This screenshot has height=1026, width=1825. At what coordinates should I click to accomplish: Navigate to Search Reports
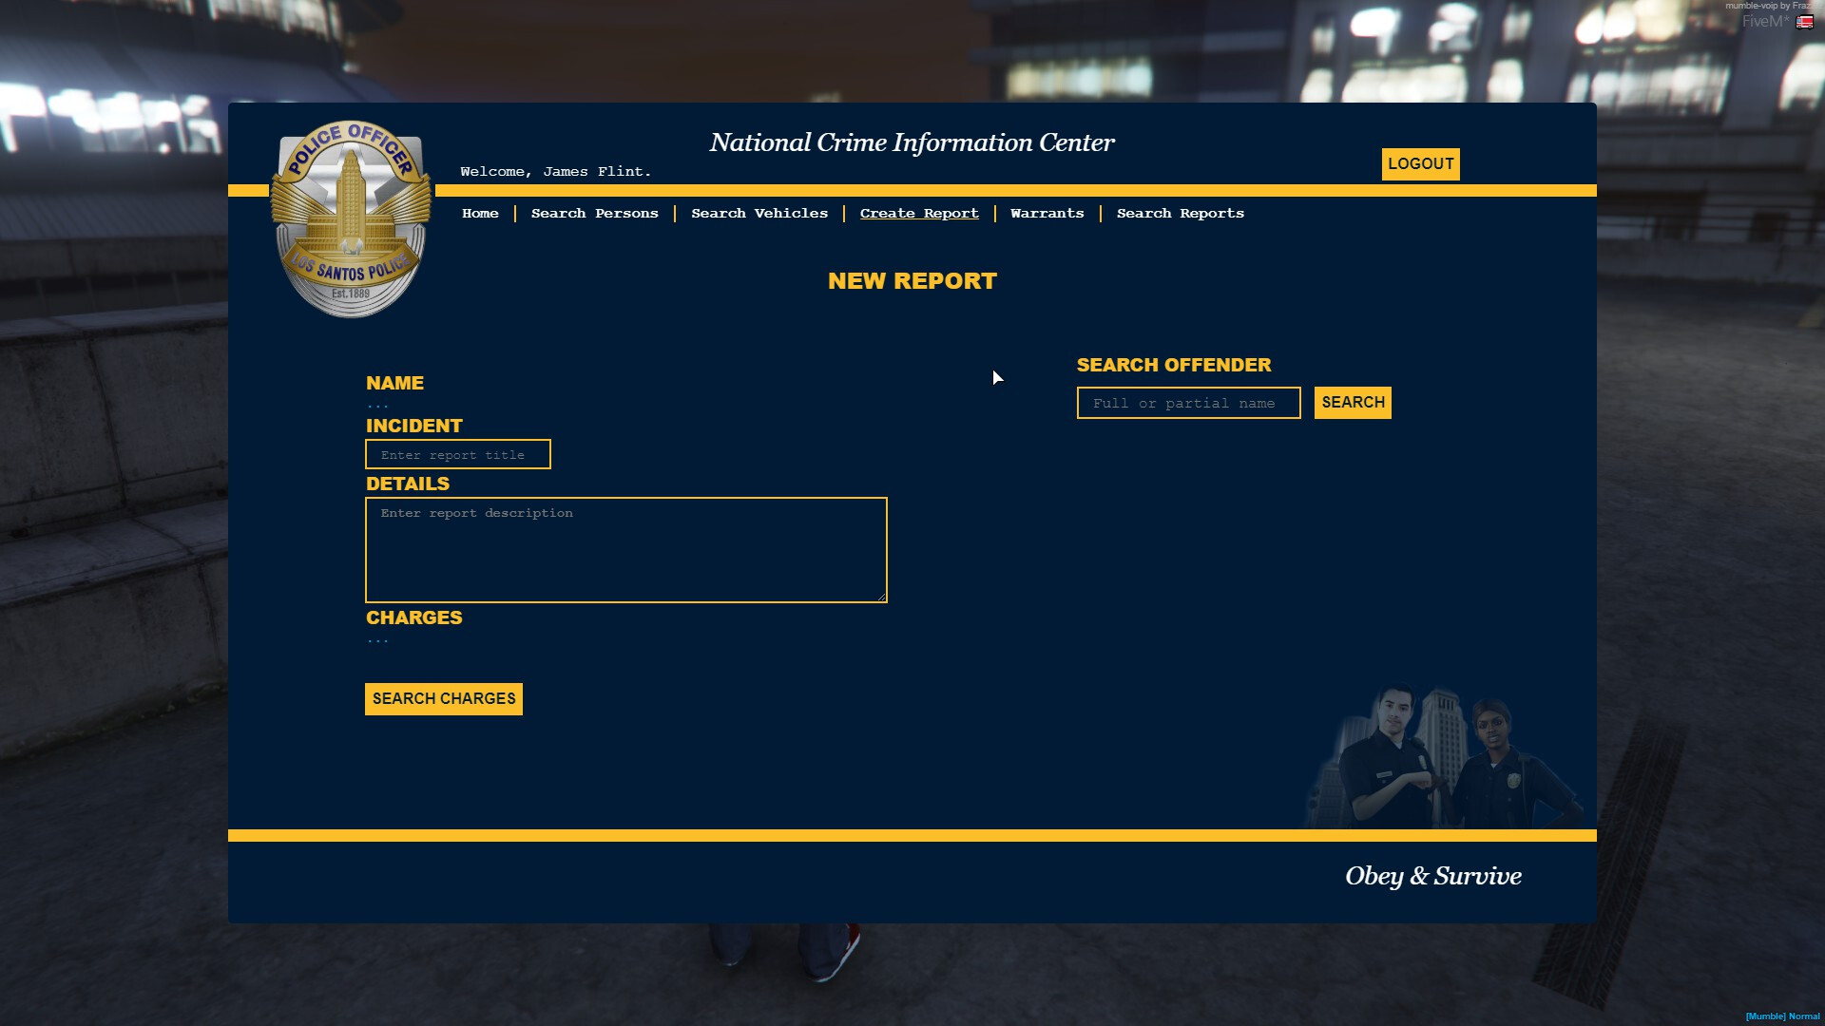[x=1180, y=214]
